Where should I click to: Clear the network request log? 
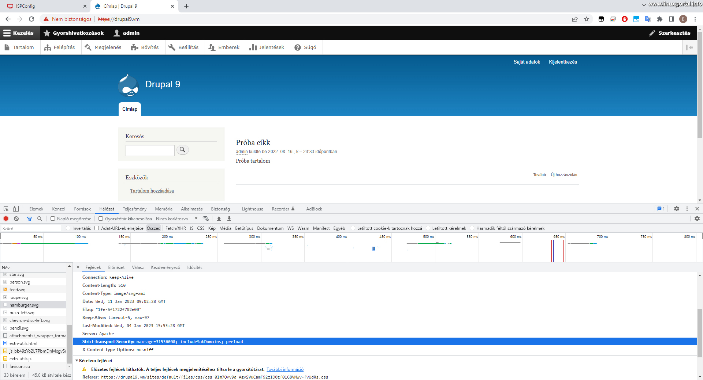(x=16, y=218)
